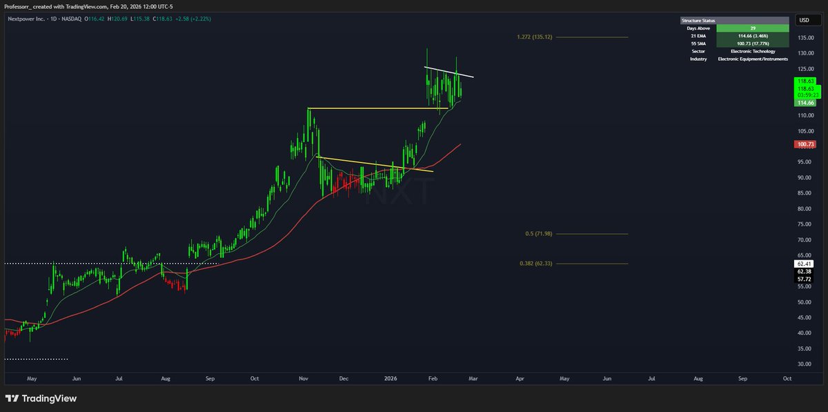Click the Apr time axis label
Screen dimensions: 828x412
click(x=520, y=379)
